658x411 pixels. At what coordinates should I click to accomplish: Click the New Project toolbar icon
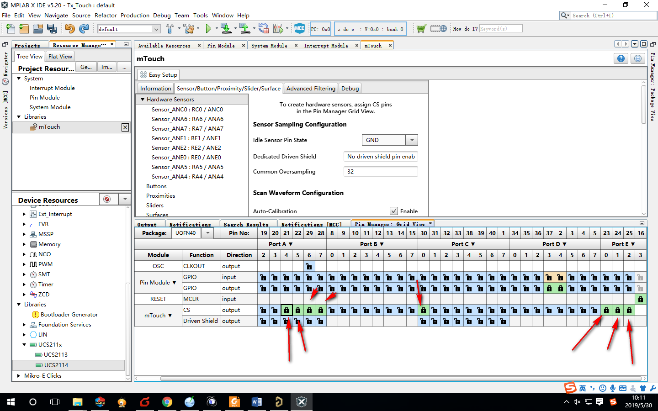(x=24, y=29)
